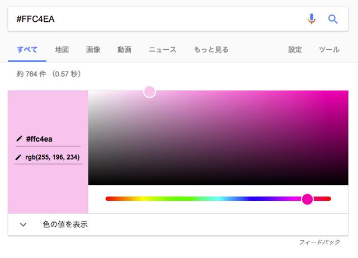Click the blue magnifier search icon
The height and width of the screenshot is (258, 358).
pos(333,19)
